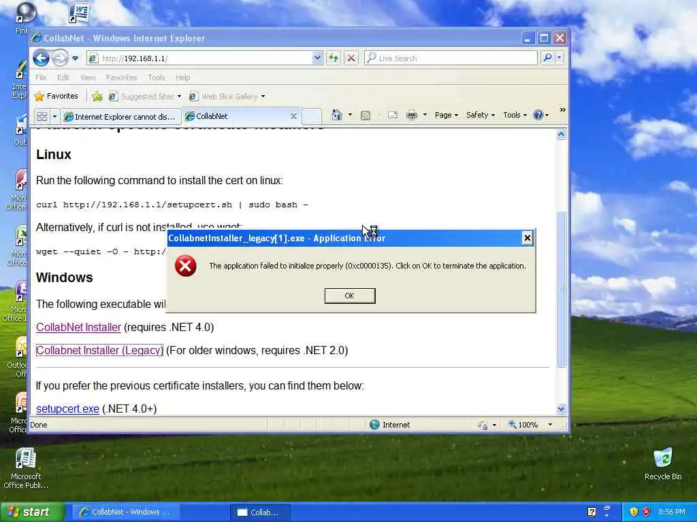Open the Tools command bar menu
The image size is (697, 522).
[x=515, y=115]
